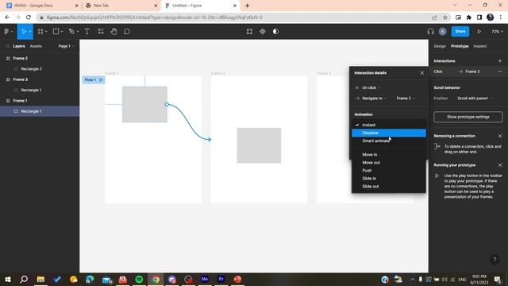Open Premiere Pro from the taskbar
Viewport: 508px width, 286px height.
point(221,279)
